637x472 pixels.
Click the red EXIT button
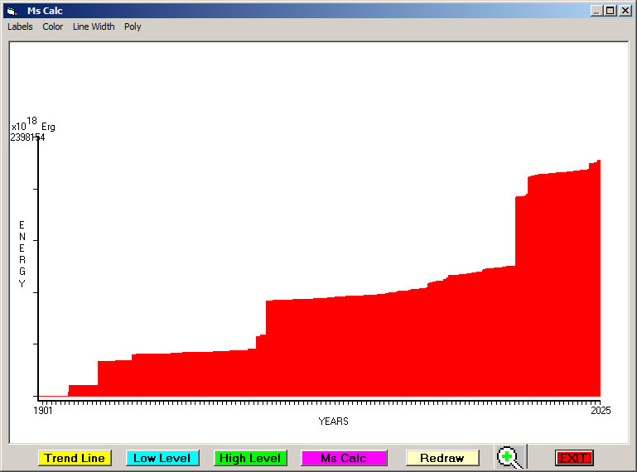click(x=573, y=458)
